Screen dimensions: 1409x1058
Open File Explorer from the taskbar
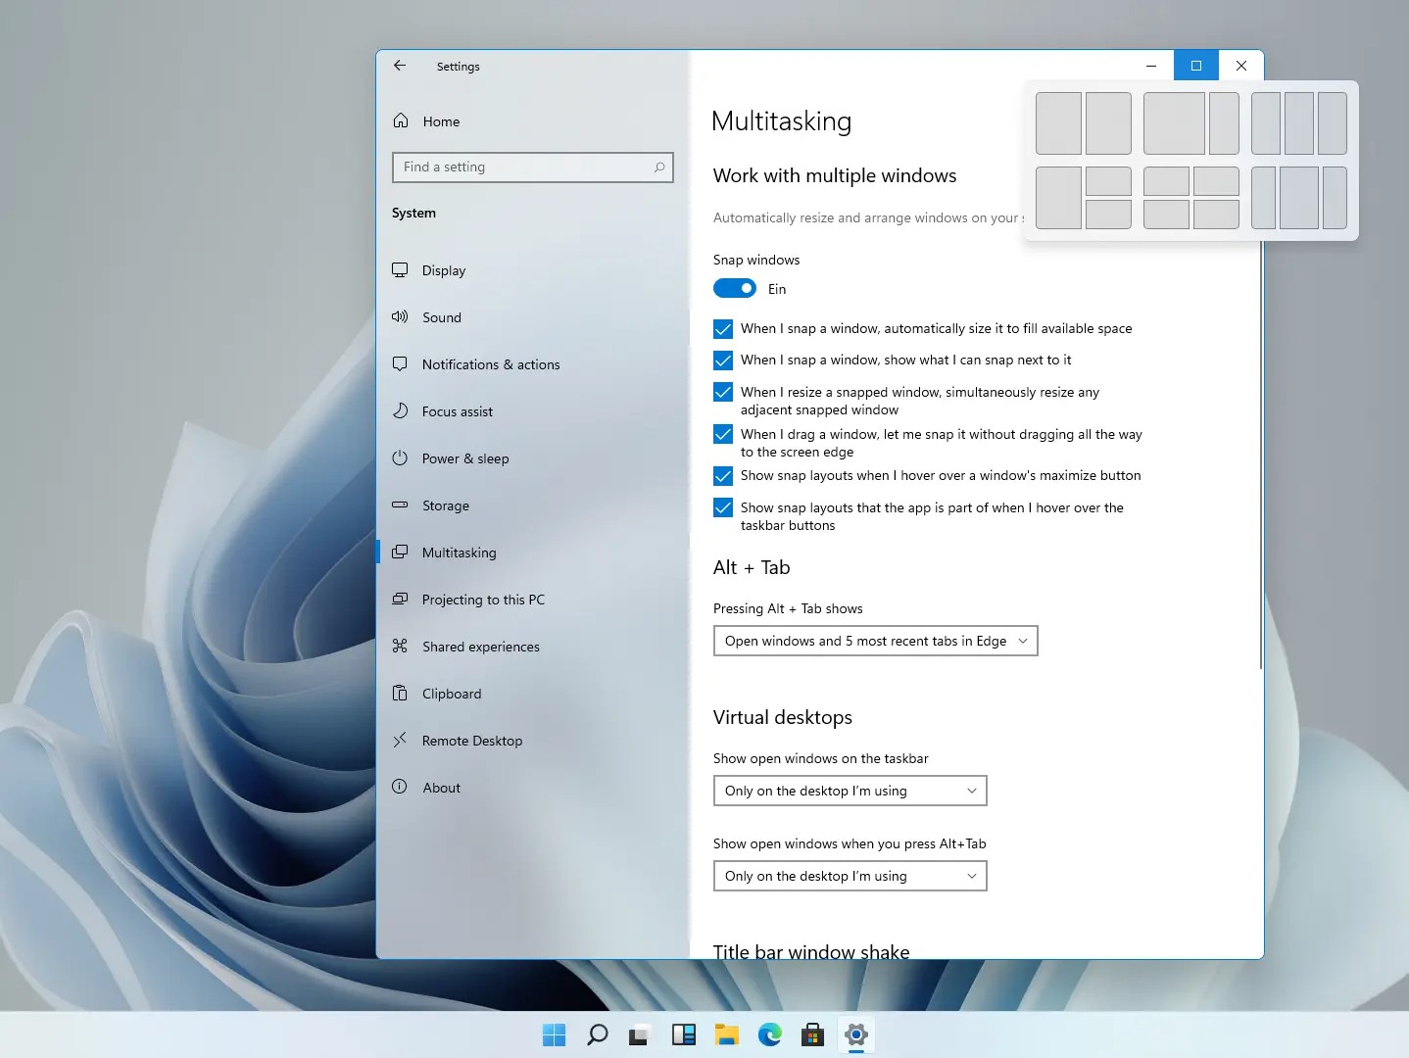726,1034
